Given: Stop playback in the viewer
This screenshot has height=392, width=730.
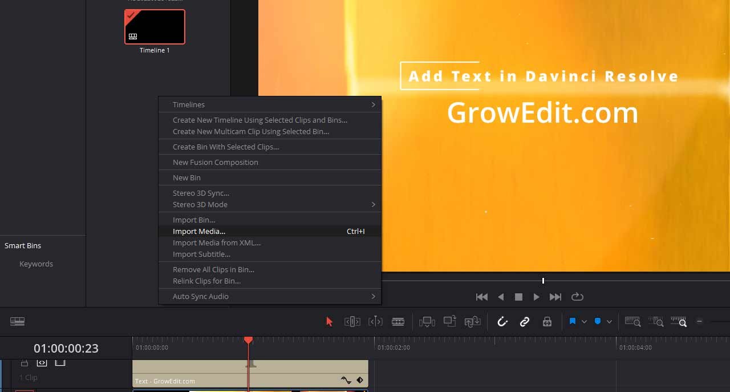Looking at the screenshot, I should 518,297.
